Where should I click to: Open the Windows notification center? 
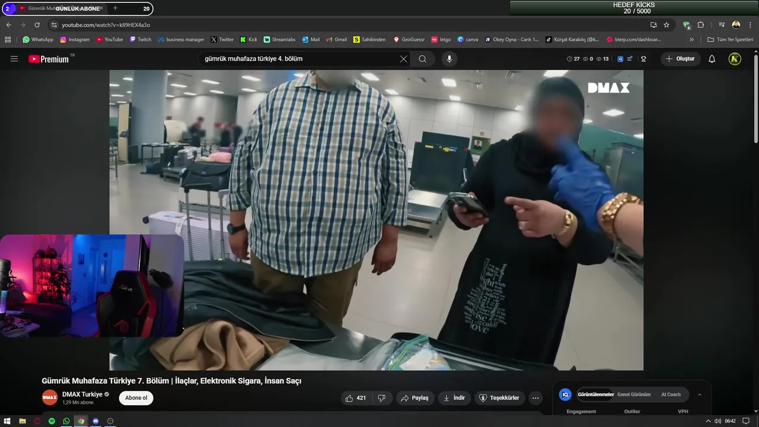tap(746, 421)
